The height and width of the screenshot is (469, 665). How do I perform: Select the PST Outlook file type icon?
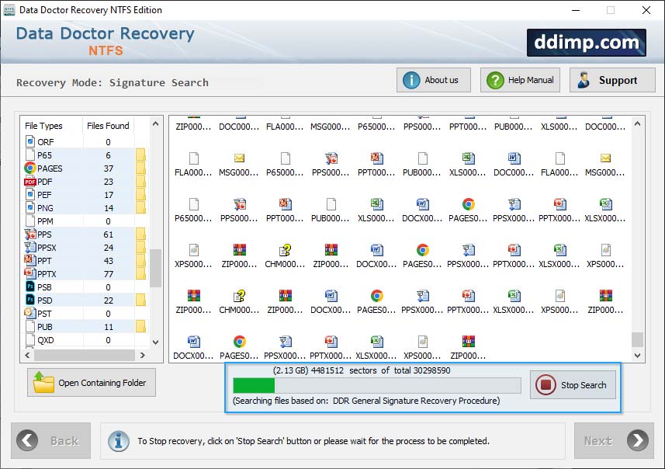click(30, 313)
